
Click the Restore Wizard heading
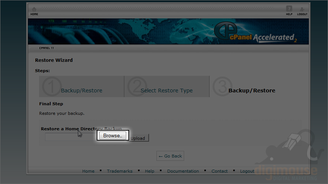54,60
